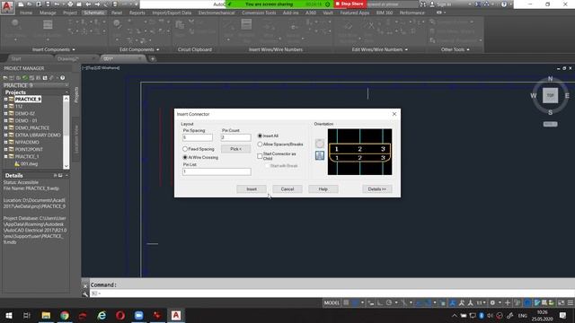Viewport: 575px width, 323px height.
Task: Expand the EXTRA LIBRARY DEMO node
Action: 5,135
